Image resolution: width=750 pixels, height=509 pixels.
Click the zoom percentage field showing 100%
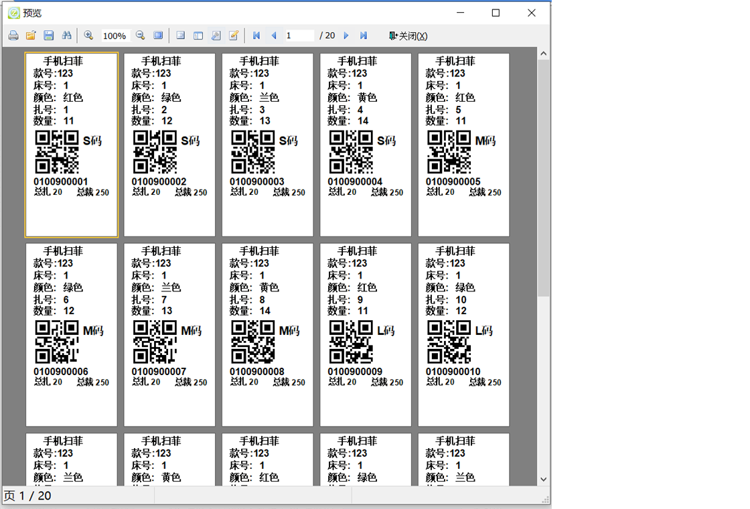115,36
